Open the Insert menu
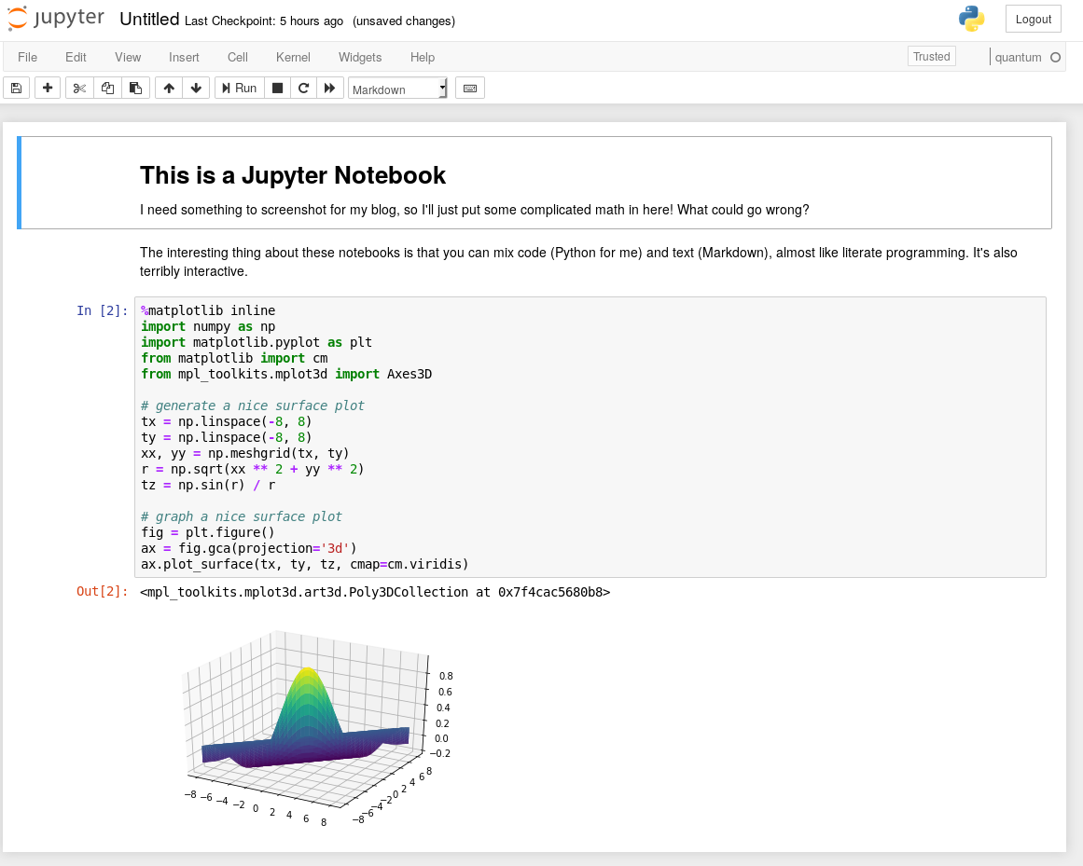The width and height of the screenshot is (1083, 866). (x=184, y=57)
